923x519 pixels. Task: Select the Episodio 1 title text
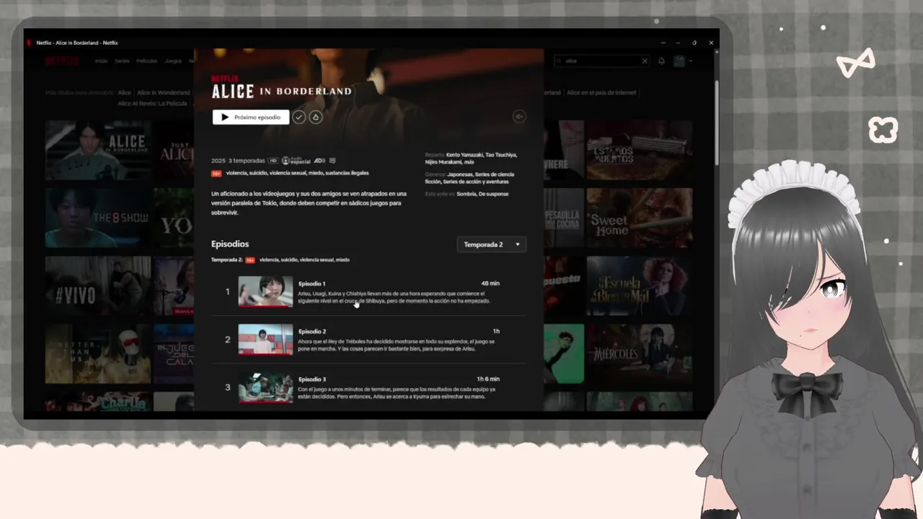point(312,283)
